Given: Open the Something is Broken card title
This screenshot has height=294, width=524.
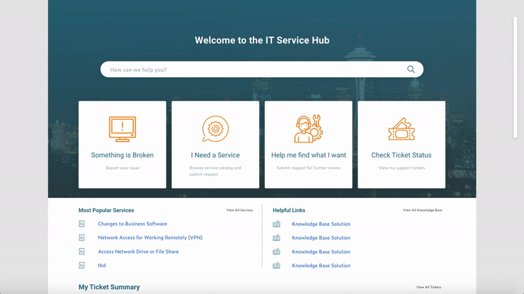Looking at the screenshot, I should click(122, 155).
